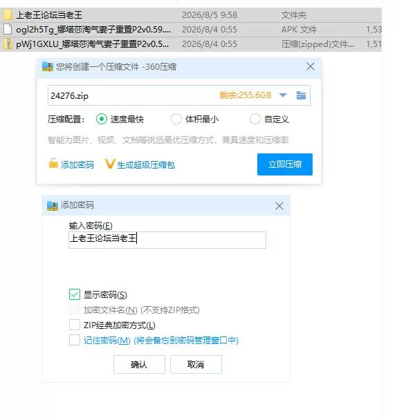Uncheck the 显示密码(S) checkbox
This screenshot has width=397, height=418.
75,294
